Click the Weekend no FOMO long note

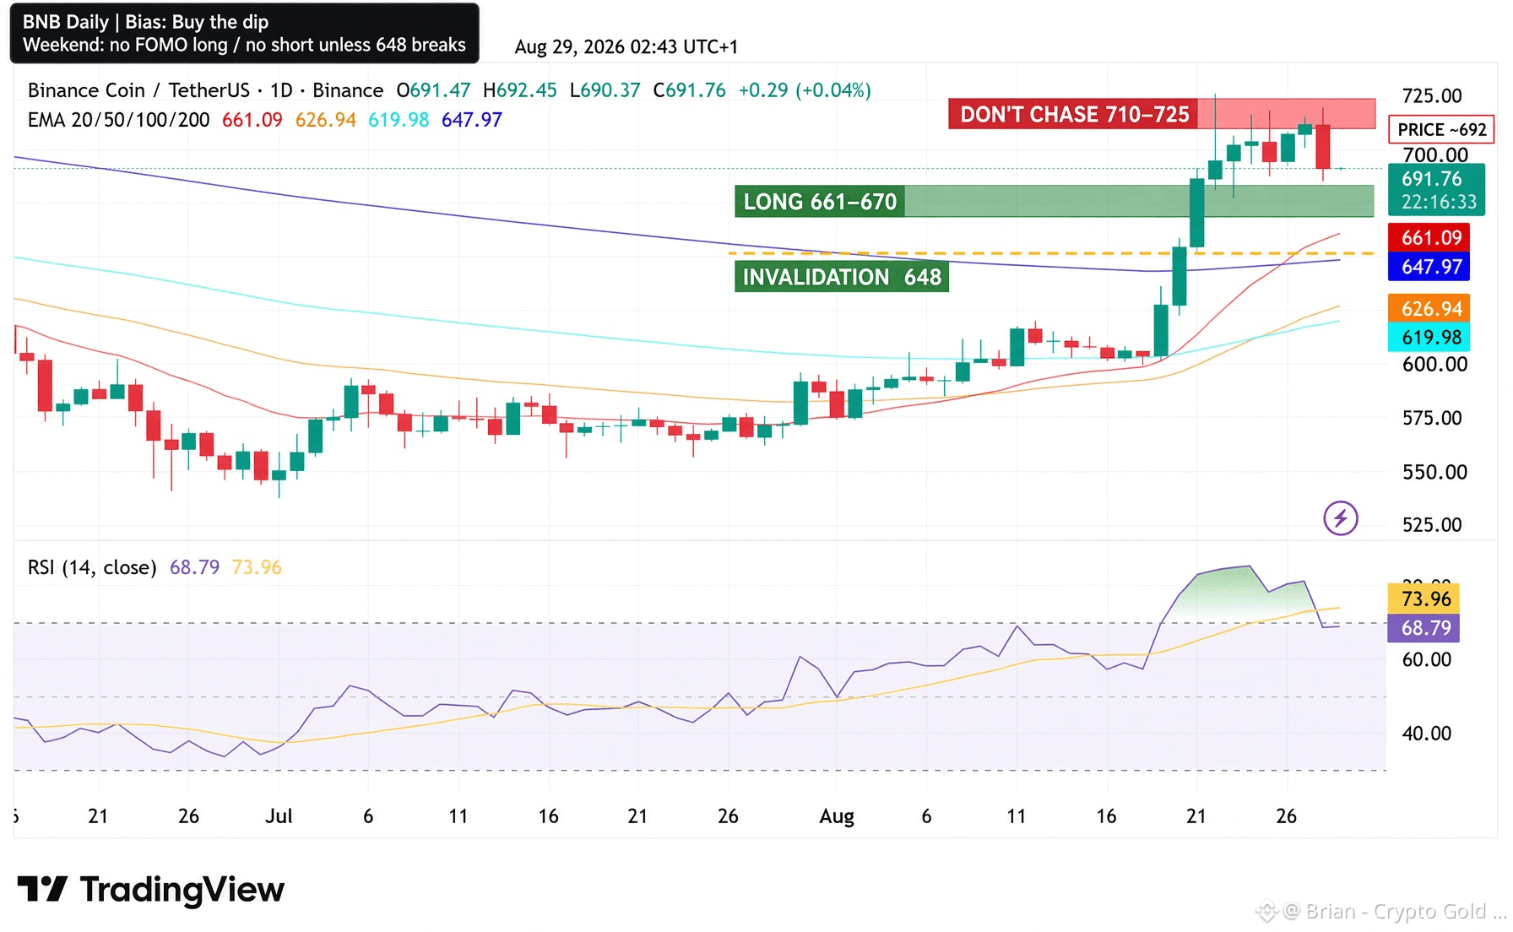(244, 45)
